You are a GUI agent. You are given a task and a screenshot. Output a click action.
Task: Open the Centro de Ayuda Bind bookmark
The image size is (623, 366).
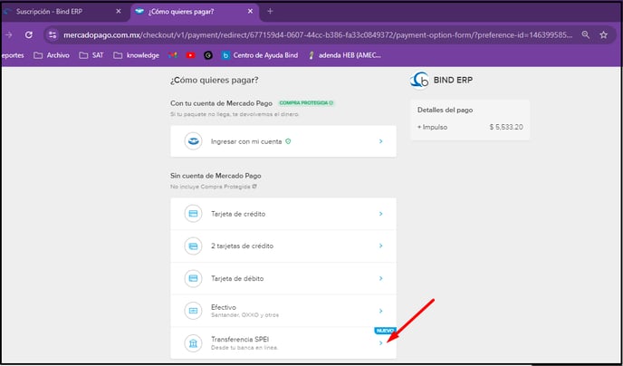260,55
